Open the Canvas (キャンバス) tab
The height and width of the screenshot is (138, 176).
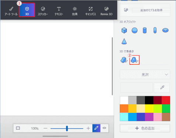click(91, 11)
